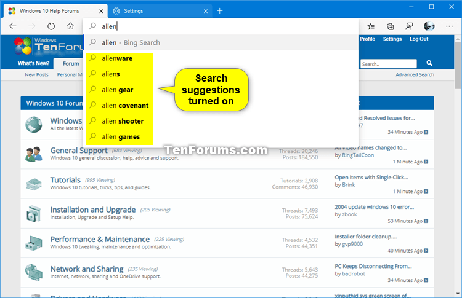Open user badrobot's profile link
This screenshot has height=298, width=462.
point(354,273)
